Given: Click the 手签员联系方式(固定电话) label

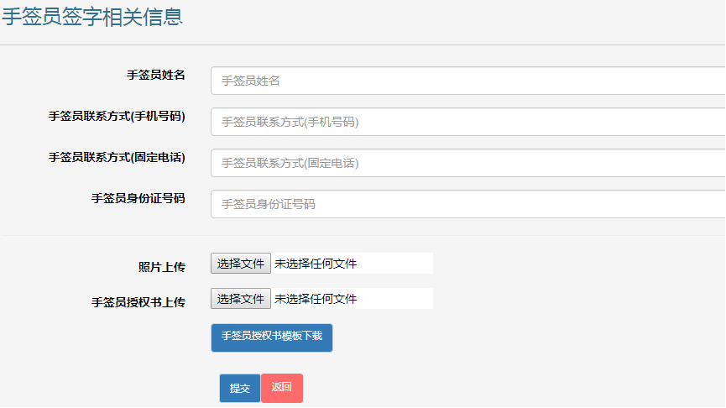Looking at the screenshot, I should coord(117,157).
